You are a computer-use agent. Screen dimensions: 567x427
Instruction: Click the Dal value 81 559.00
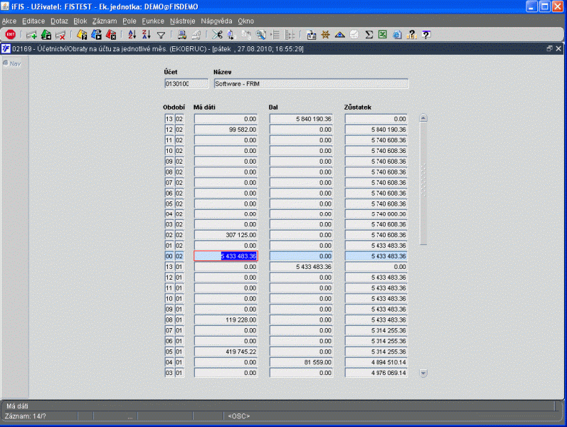[301, 362]
